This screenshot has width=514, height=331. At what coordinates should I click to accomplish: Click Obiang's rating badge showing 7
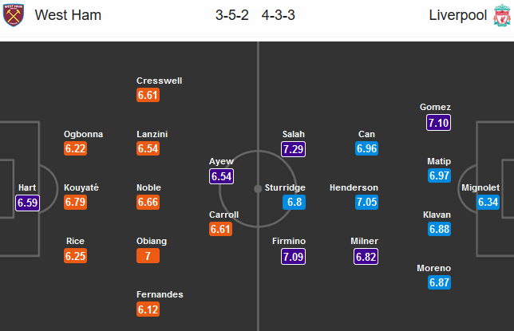click(x=148, y=255)
